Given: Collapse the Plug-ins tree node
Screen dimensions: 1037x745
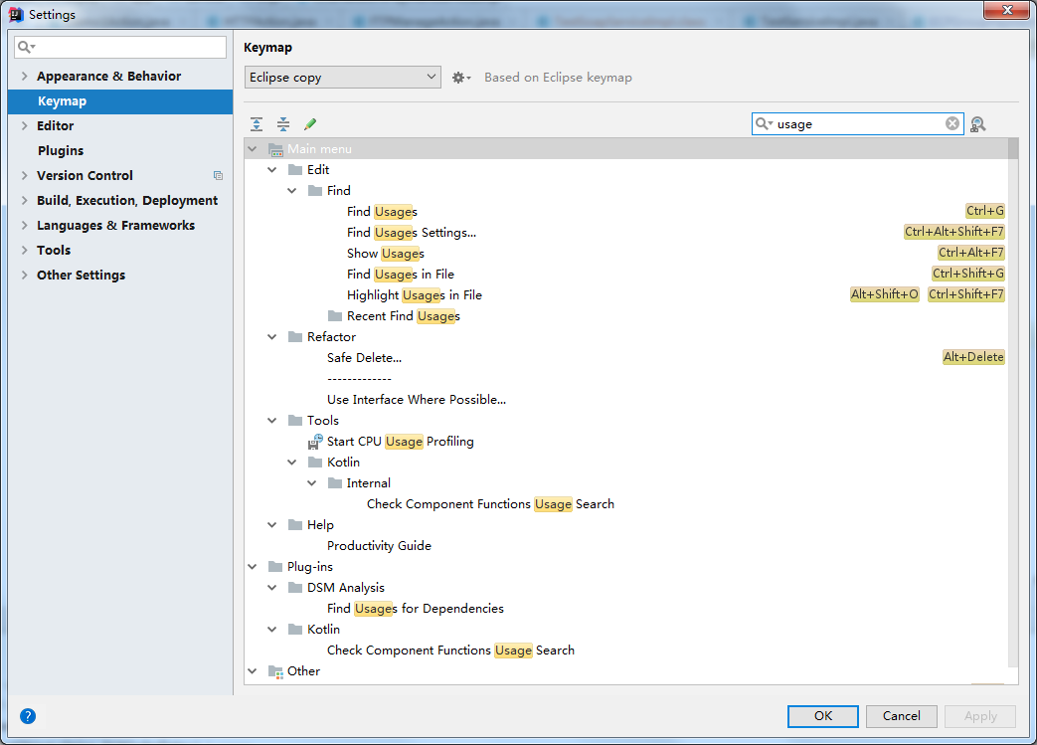Looking at the screenshot, I should tap(253, 567).
